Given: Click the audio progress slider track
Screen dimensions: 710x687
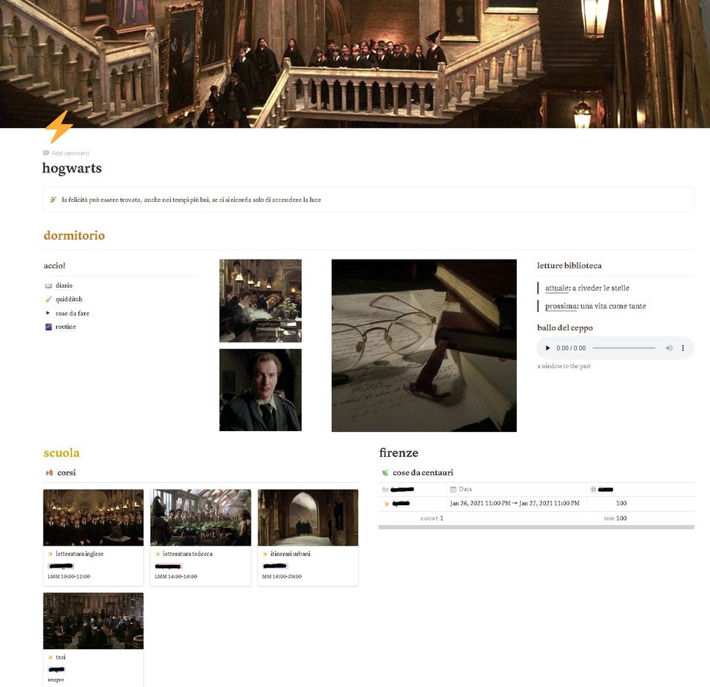Looking at the screenshot, I should click(x=624, y=348).
